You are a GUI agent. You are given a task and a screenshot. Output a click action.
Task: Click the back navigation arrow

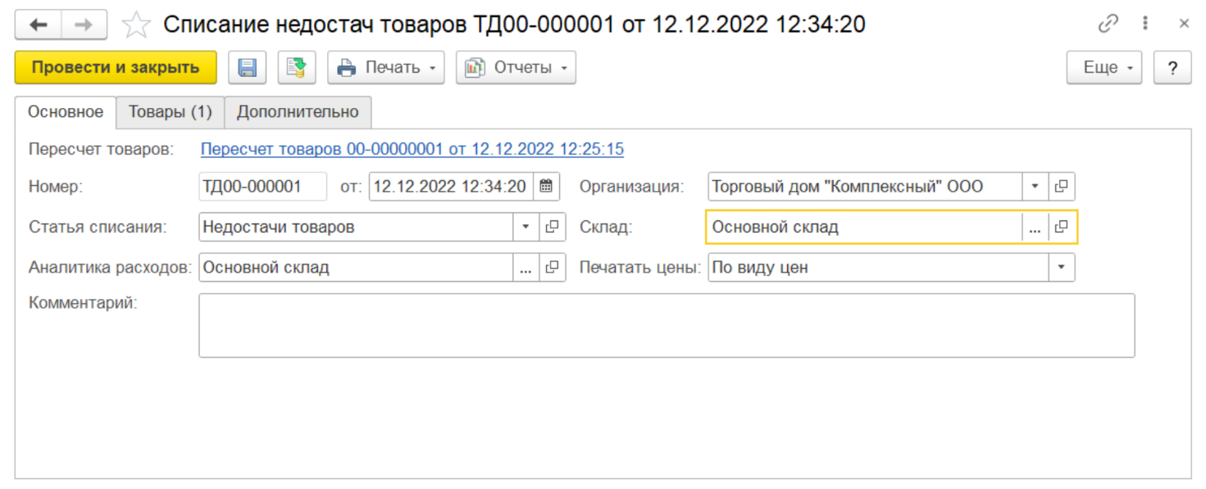coord(39,25)
